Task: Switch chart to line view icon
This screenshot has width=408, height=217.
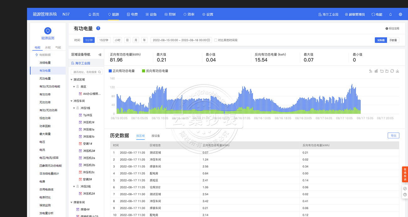Action: tap(371, 71)
